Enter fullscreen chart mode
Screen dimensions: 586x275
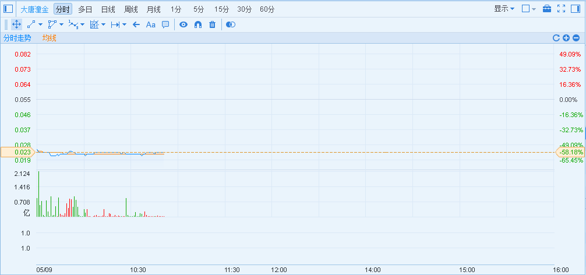[x=561, y=9]
